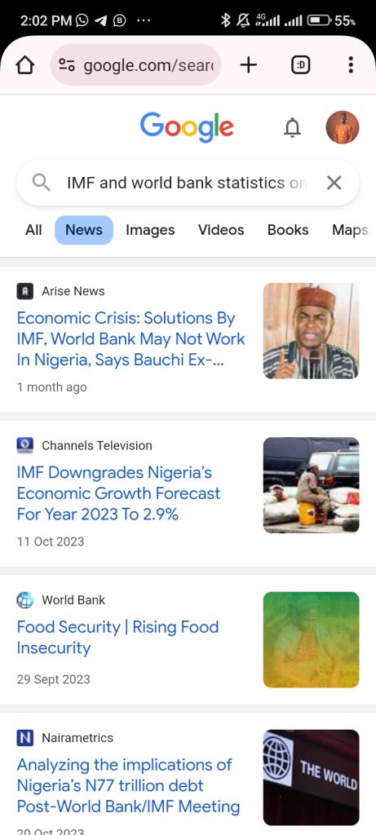Switch to the All results tab
The image size is (376, 835).
click(x=33, y=230)
